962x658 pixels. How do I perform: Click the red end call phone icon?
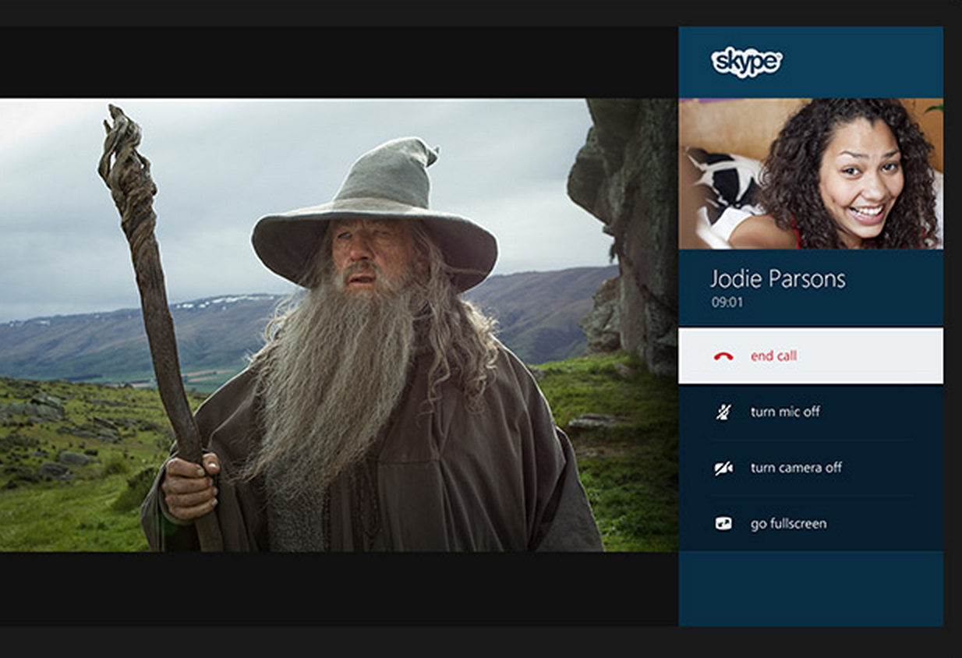(x=723, y=356)
